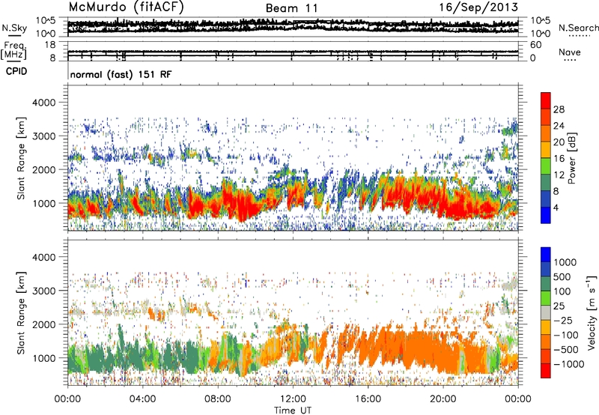Click the 16 tick on power colorbar
The width and height of the screenshot is (599, 415).
[x=559, y=159]
